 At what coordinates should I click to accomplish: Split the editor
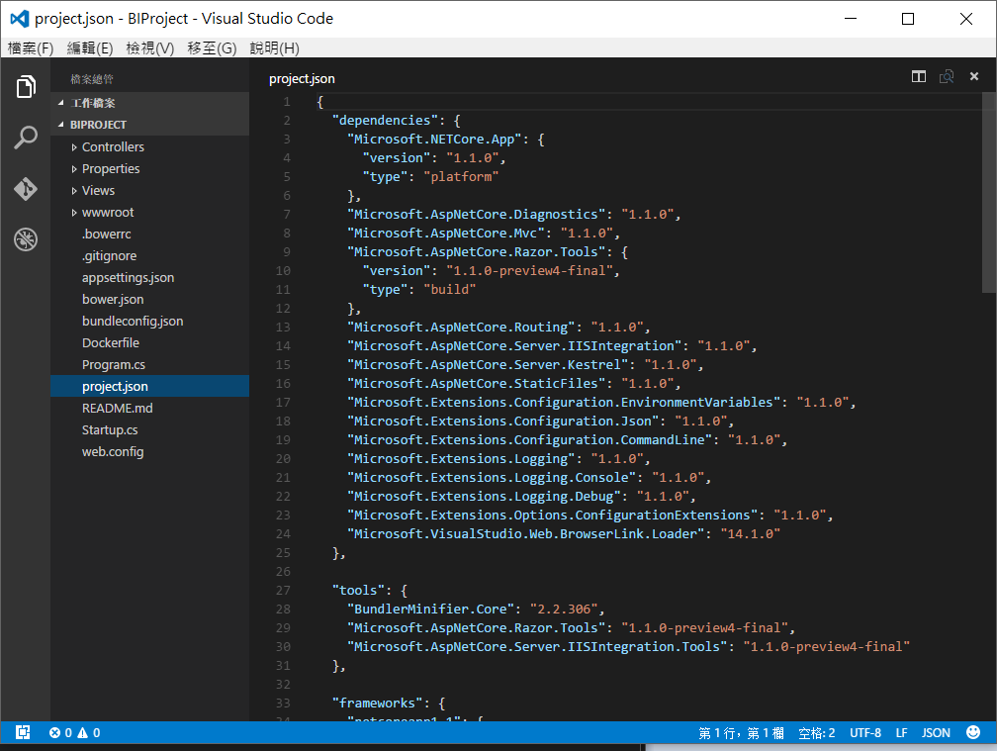918,77
